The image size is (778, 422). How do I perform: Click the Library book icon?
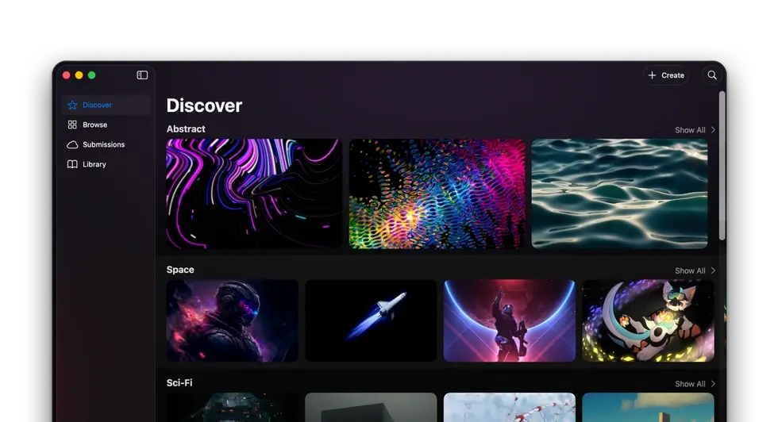[72, 164]
